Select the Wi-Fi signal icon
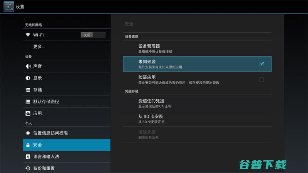Screen dimensions: 308x173 [28, 35]
